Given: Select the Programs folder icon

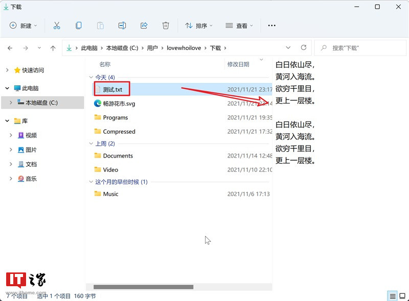Looking at the screenshot, I should pyautogui.click(x=98, y=117).
